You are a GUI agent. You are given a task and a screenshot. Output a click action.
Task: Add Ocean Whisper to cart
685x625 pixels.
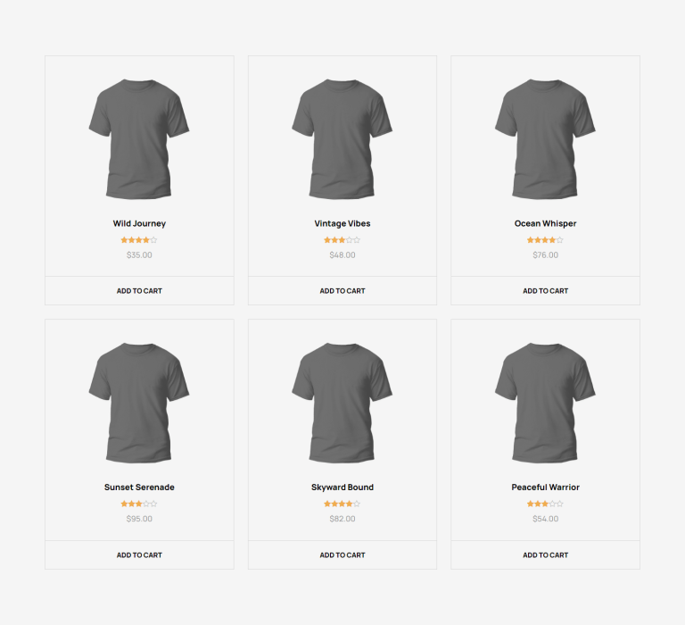pos(545,291)
